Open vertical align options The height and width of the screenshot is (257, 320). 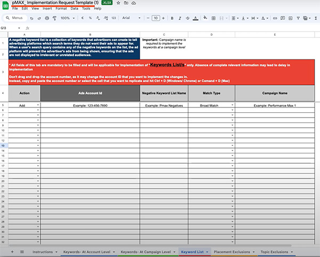[x=245, y=18]
